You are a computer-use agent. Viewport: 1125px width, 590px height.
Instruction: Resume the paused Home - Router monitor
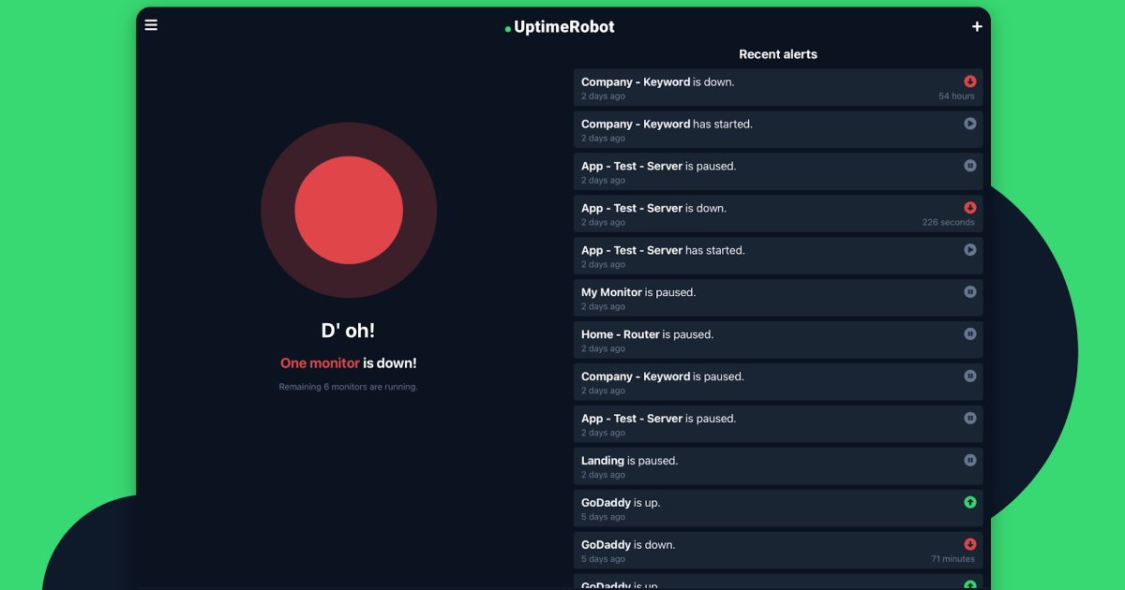(970, 333)
